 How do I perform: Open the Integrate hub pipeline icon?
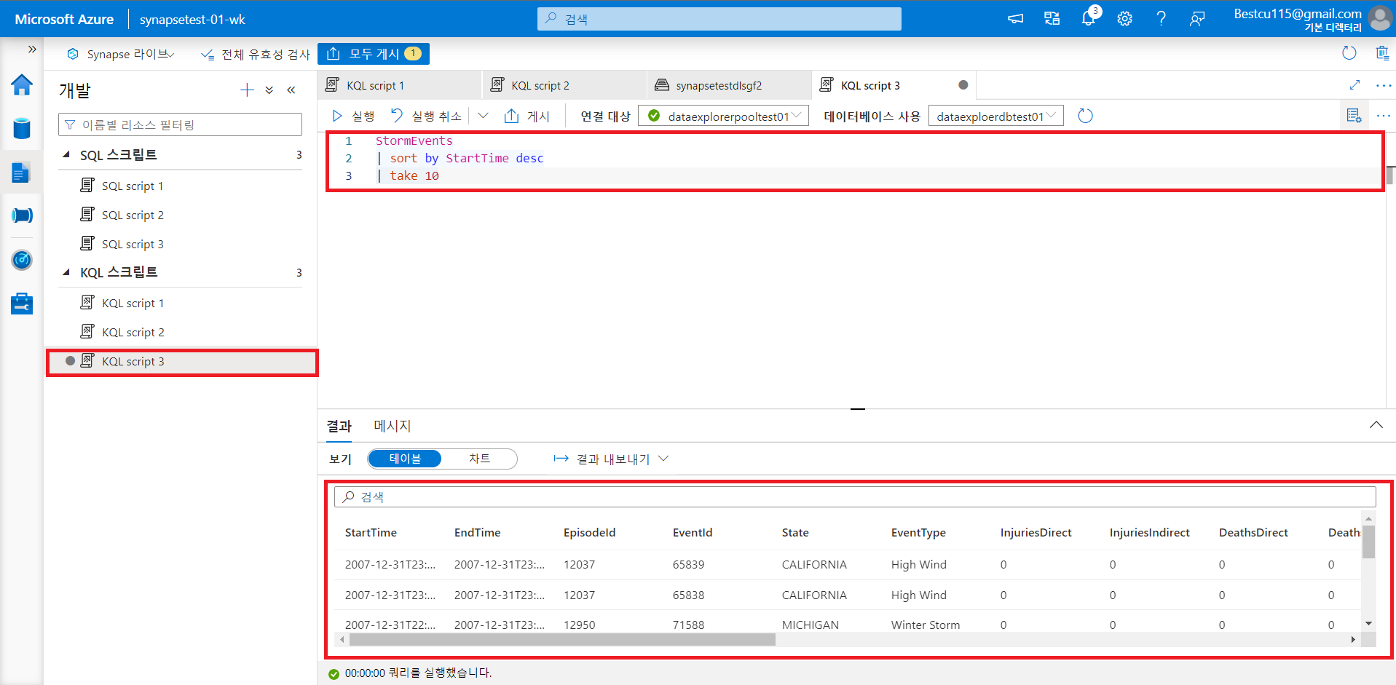[x=22, y=215]
